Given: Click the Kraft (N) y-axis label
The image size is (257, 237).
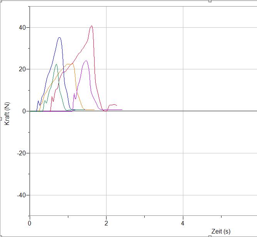Looking at the screenshot, I should [x=7, y=114].
